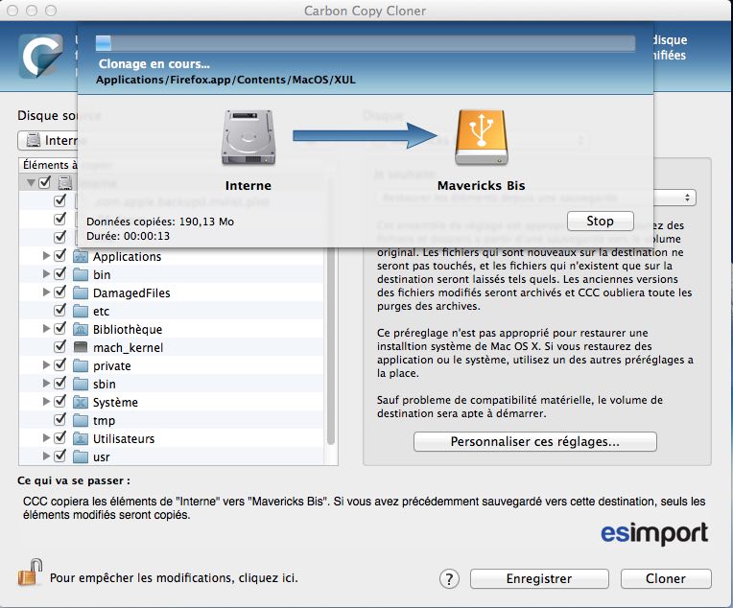Image resolution: width=733 pixels, height=608 pixels.
Task: Open the source disk dropdown
Action: coord(47,141)
